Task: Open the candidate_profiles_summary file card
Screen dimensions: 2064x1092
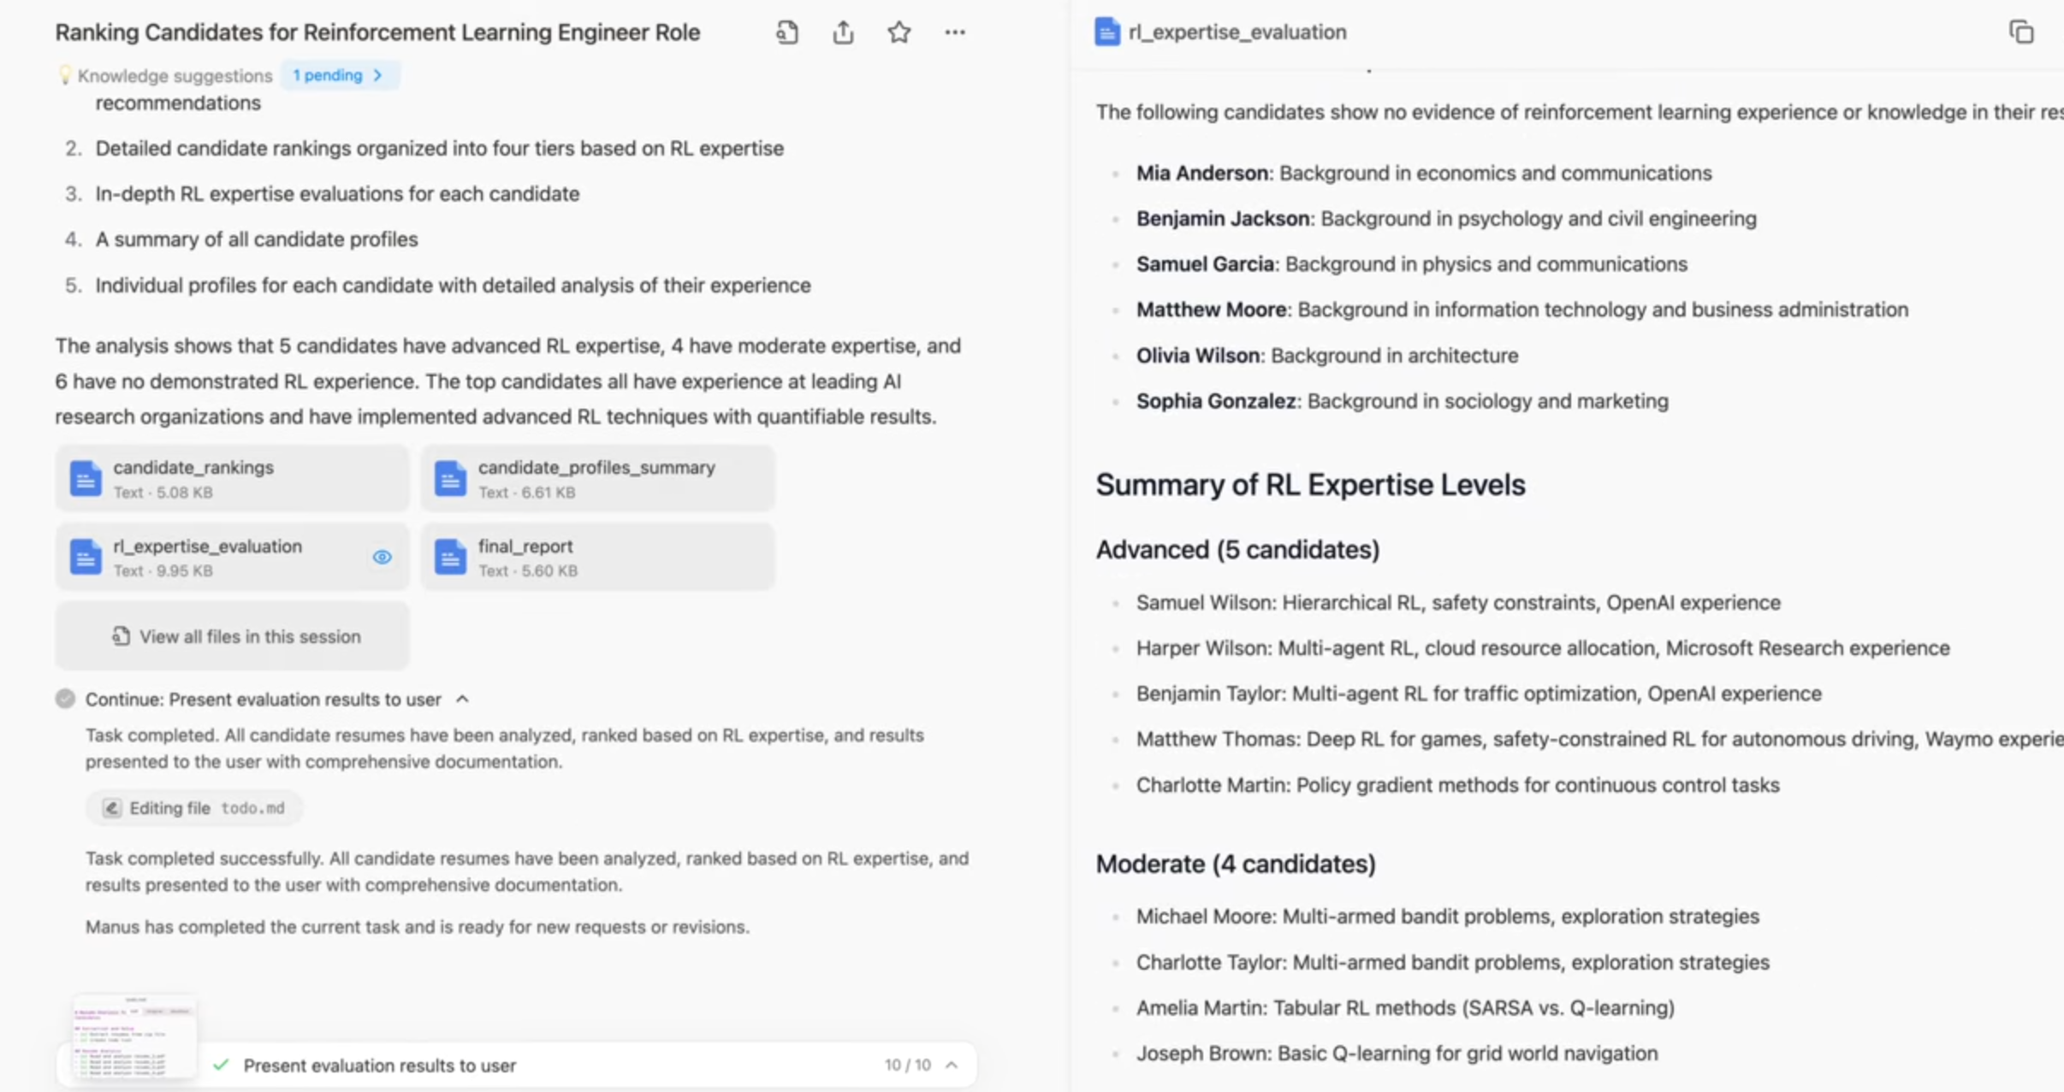Action: [597, 479]
